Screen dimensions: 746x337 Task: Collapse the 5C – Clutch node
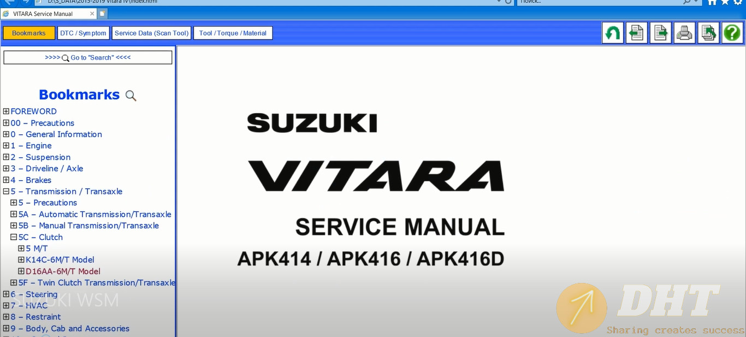(14, 238)
